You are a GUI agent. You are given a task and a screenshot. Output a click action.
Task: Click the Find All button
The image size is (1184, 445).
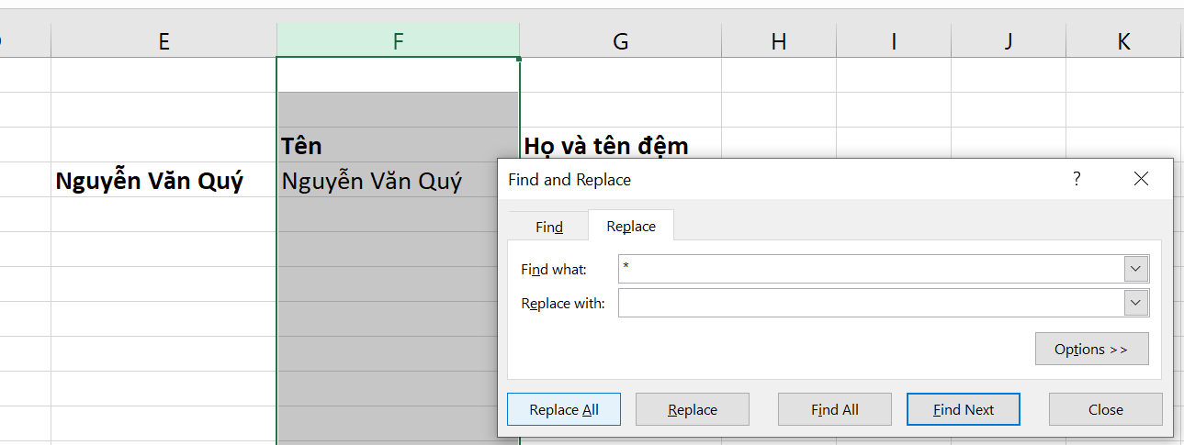pyautogui.click(x=834, y=409)
